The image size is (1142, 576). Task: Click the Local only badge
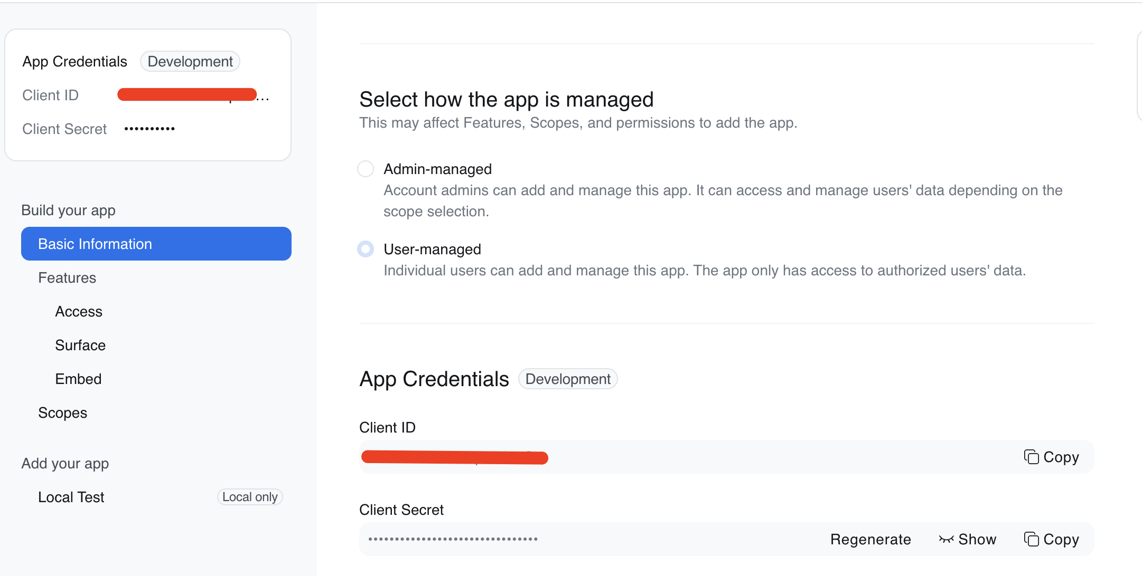(250, 497)
